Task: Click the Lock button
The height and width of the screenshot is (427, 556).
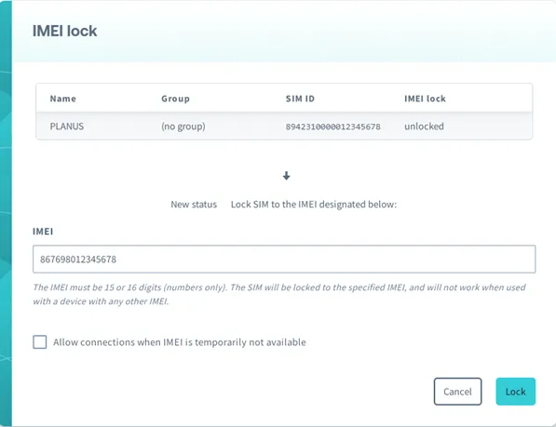Action: (x=515, y=392)
